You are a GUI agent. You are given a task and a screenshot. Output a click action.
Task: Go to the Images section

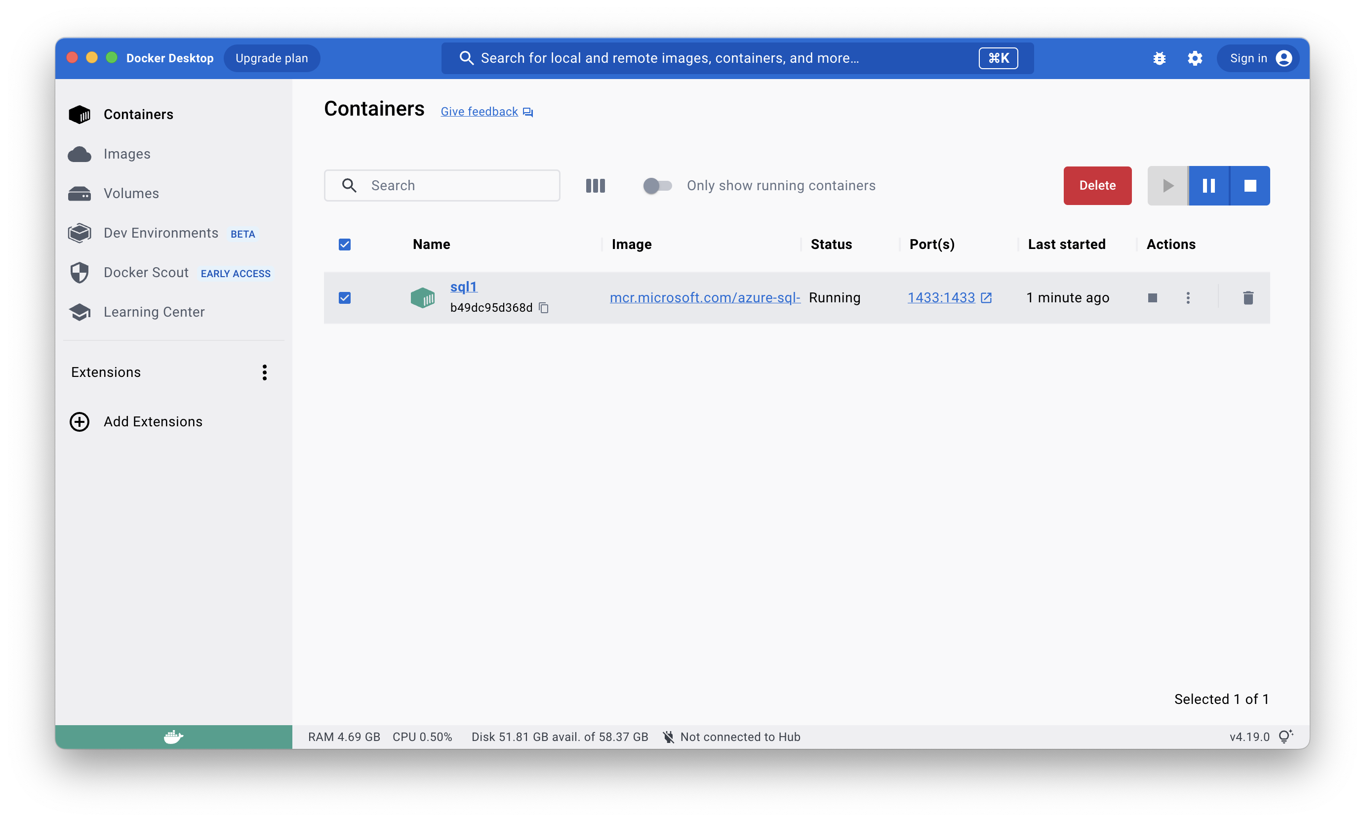(x=127, y=154)
